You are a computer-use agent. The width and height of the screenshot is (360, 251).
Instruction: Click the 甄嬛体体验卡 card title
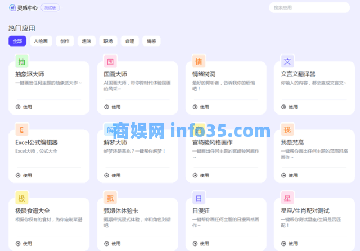pos(121,211)
